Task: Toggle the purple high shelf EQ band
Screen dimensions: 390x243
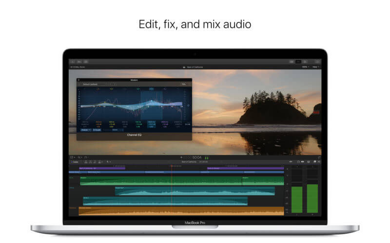Action: coord(165,89)
